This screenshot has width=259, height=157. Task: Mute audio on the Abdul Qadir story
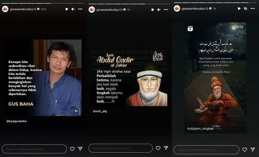click(159, 9)
